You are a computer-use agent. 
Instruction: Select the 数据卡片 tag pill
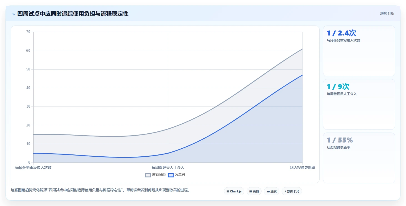292,191
